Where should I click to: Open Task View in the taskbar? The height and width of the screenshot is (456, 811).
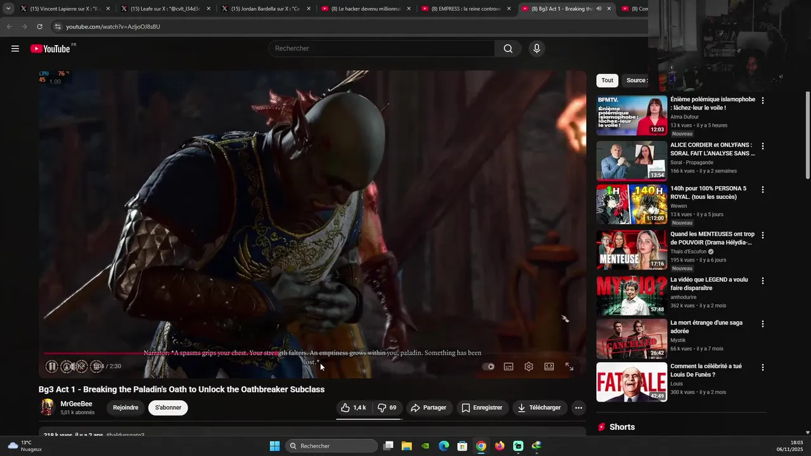(x=388, y=446)
